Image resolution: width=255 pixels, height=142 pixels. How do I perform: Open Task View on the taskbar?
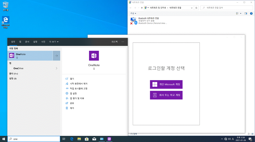[64, 139]
